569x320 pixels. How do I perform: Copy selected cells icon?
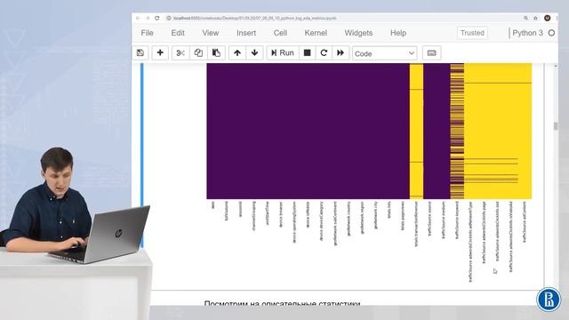[198, 53]
